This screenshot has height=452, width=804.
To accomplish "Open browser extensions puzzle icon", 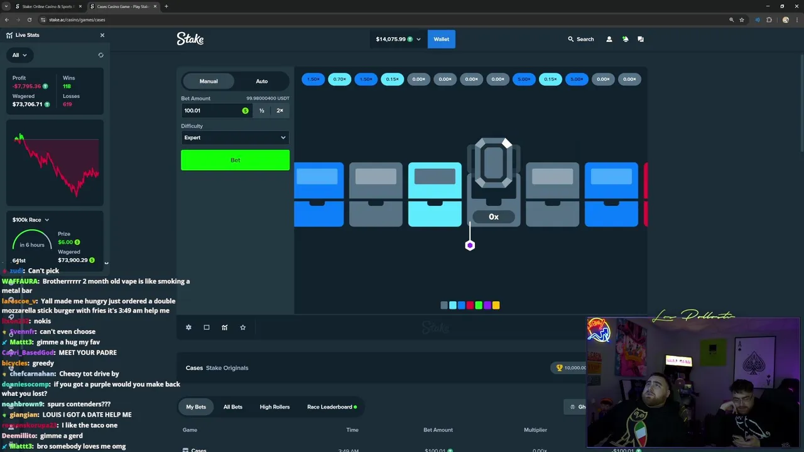I will point(769,19).
